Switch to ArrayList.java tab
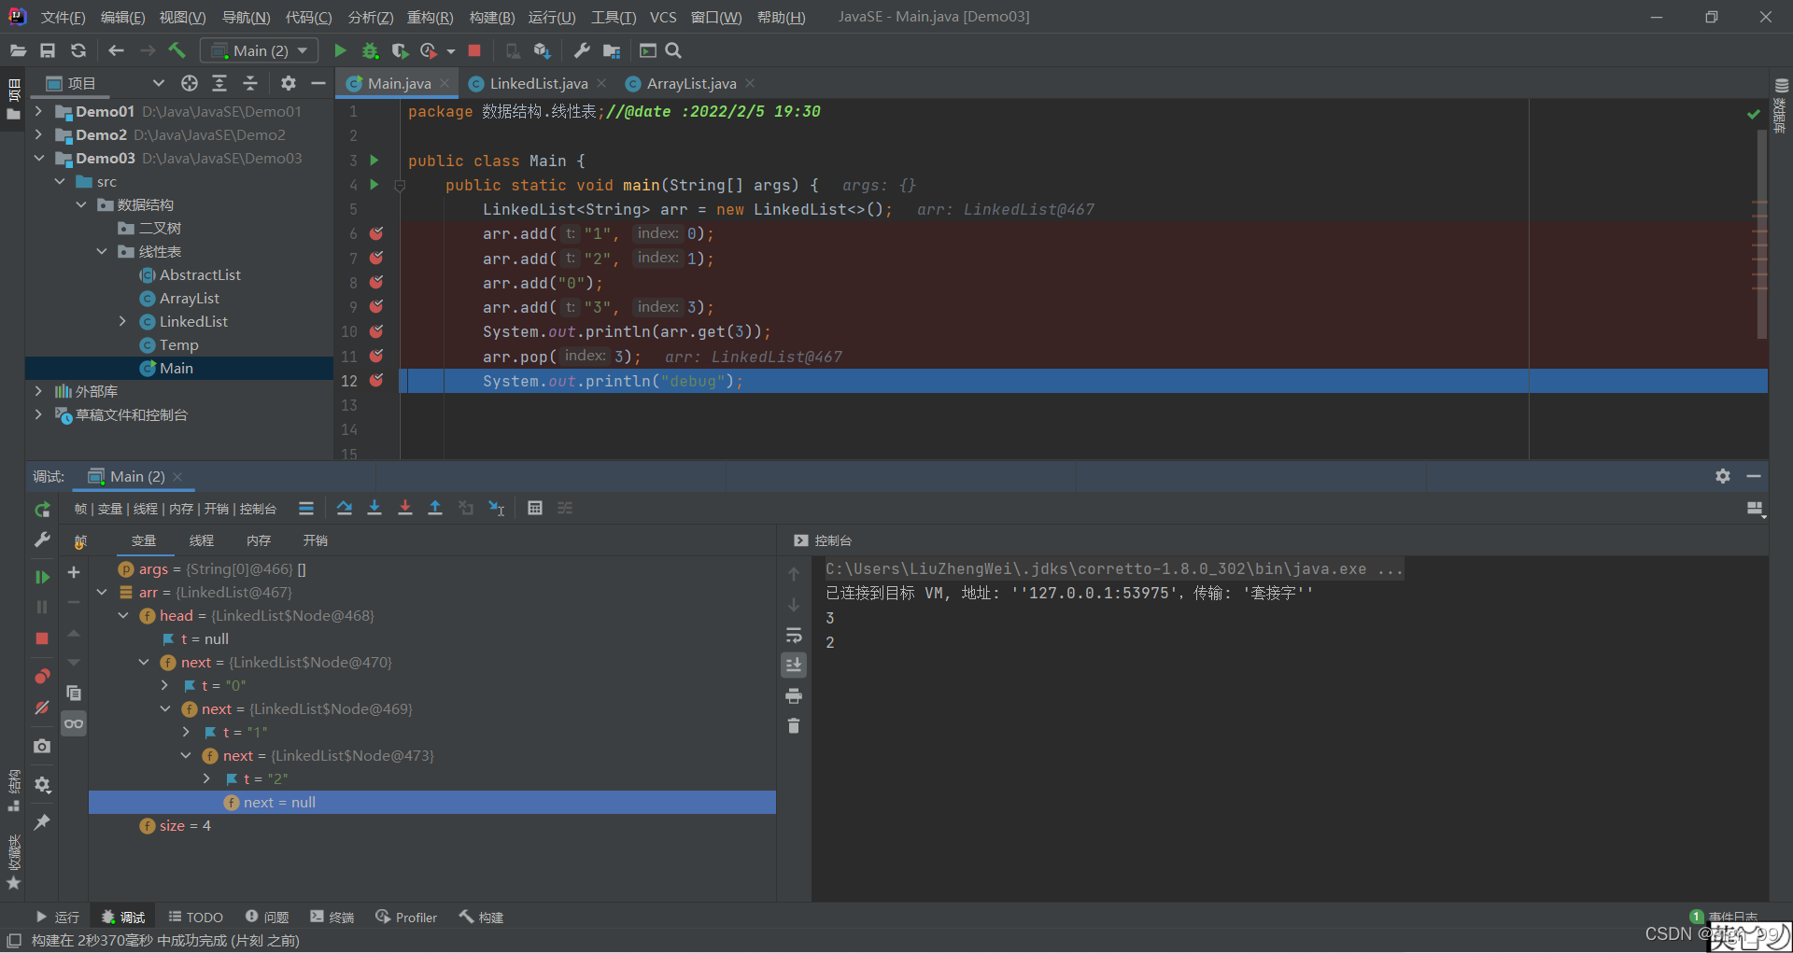This screenshot has width=1793, height=953. pos(691,83)
